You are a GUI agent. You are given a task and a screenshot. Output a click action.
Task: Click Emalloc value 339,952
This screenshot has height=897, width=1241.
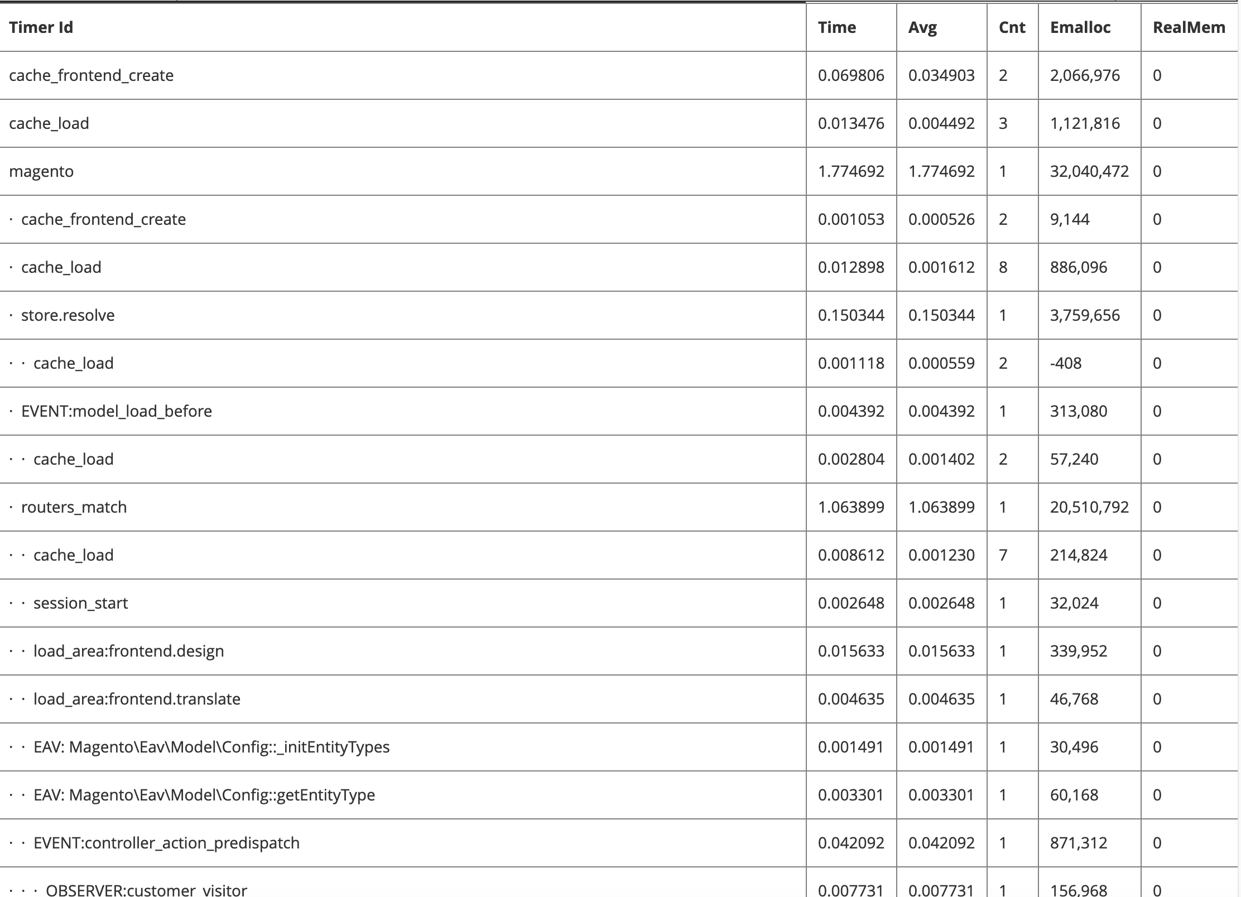(1079, 651)
